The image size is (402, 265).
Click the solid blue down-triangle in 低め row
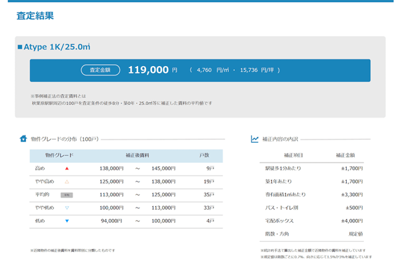coord(67,221)
